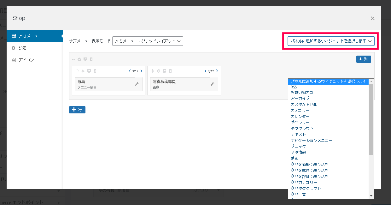Choose 商品を評価で絞り込む widget
391x205 pixels.
328,177
